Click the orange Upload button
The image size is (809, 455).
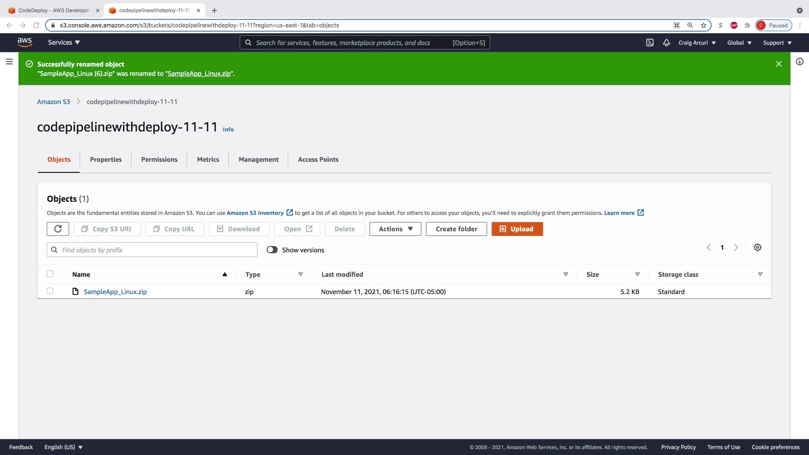point(517,229)
